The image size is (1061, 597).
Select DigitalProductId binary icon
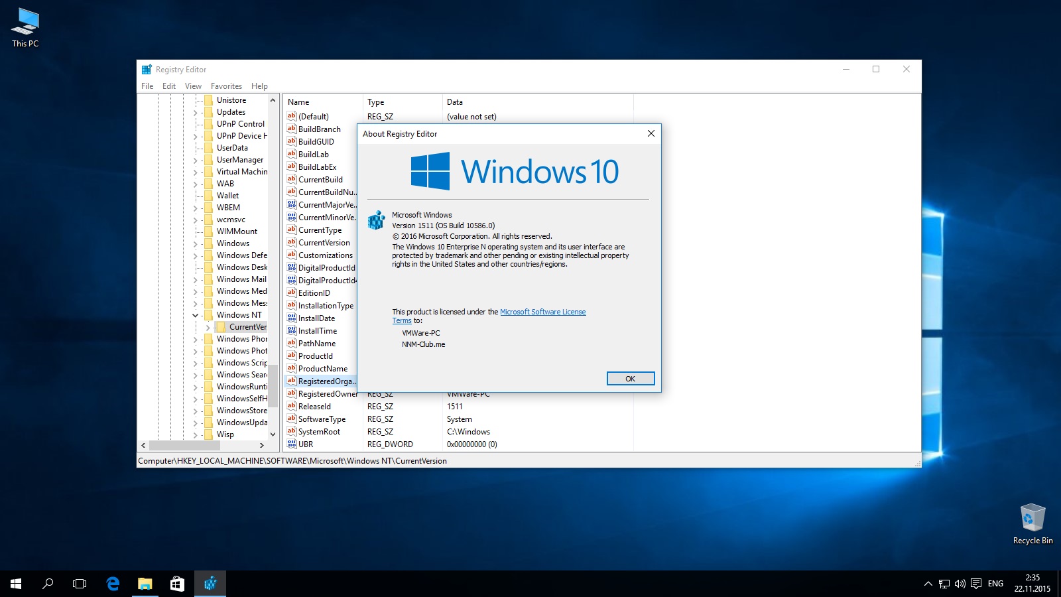[x=291, y=267]
